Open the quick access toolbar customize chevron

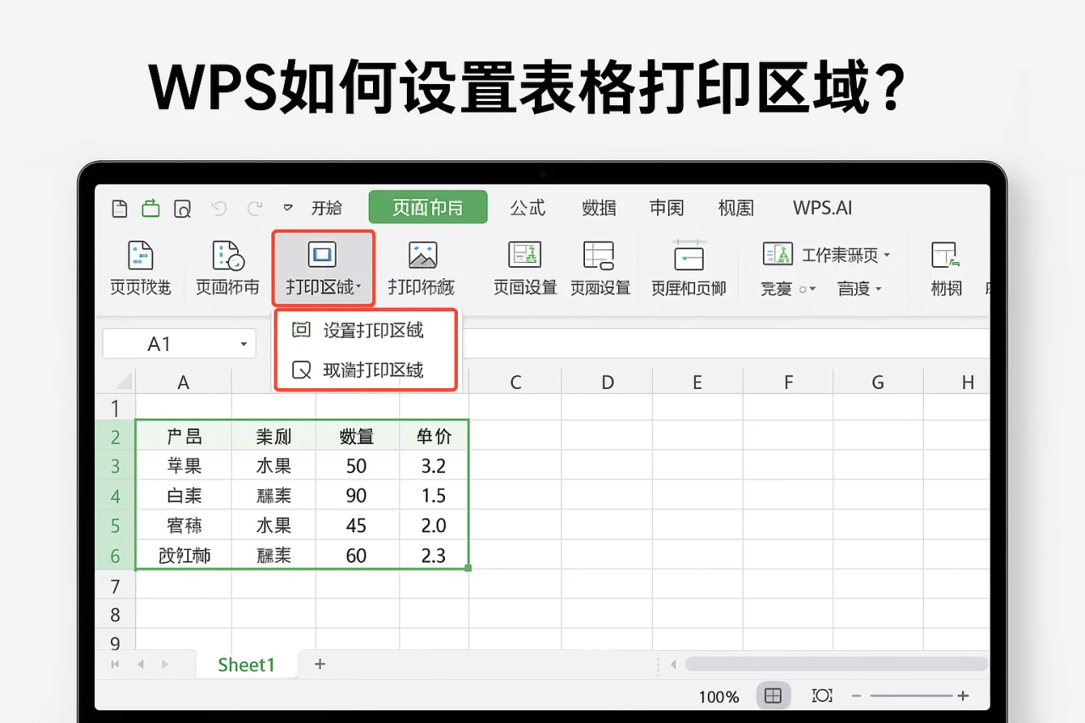click(x=287, y=208)
